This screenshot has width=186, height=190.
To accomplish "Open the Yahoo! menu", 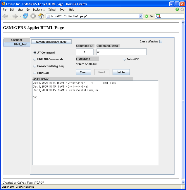I will [x=52, y=10].
